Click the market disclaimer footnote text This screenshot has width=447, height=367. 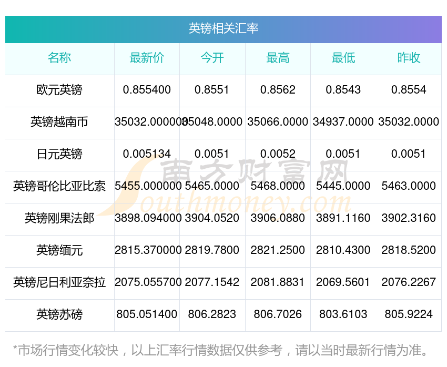coord(220,350)
